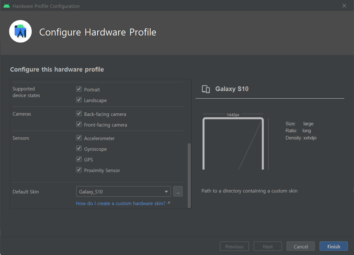Click the Sensors section label
Screen dimensions: 354x255
pos(21,138)
